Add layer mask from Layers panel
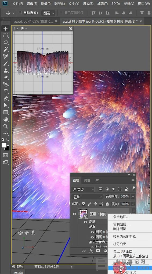 98,251
